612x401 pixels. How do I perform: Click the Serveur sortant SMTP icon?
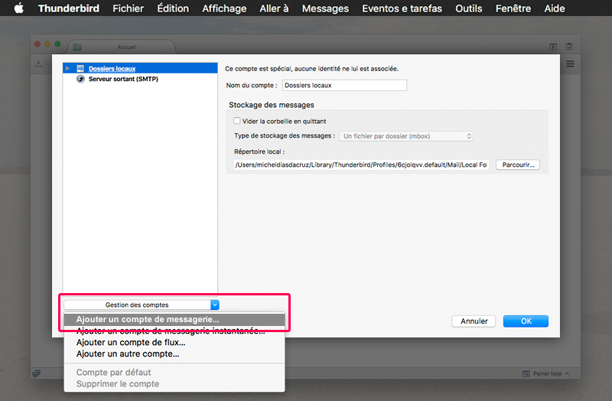click(80, 79)
